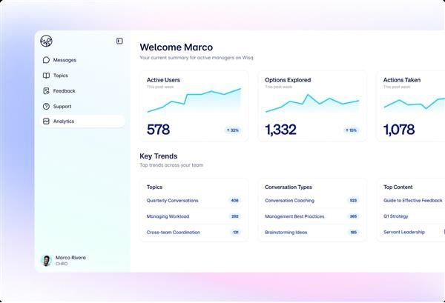Click the Conversation Types card heading

click(289, 187)
